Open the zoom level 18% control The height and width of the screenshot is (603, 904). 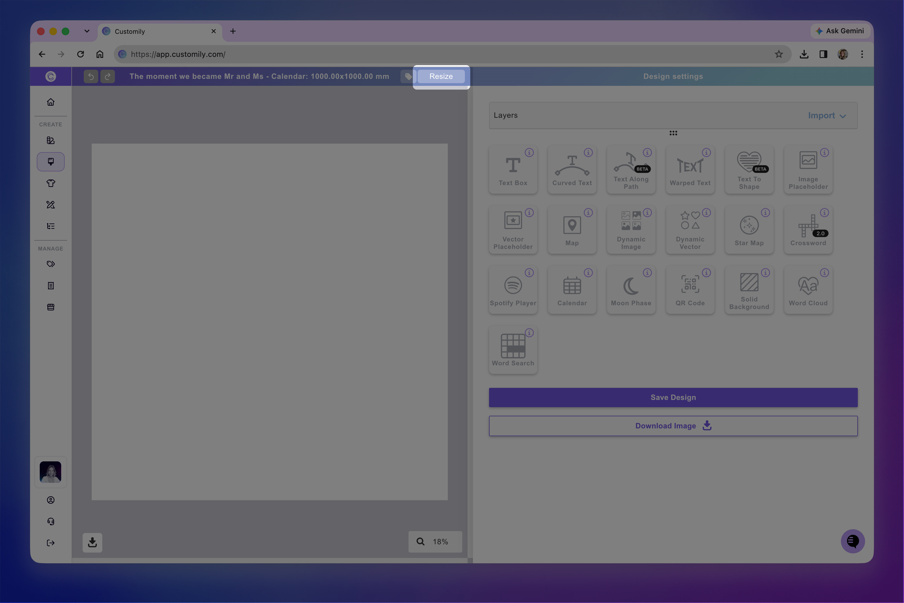tap(435, 542)
